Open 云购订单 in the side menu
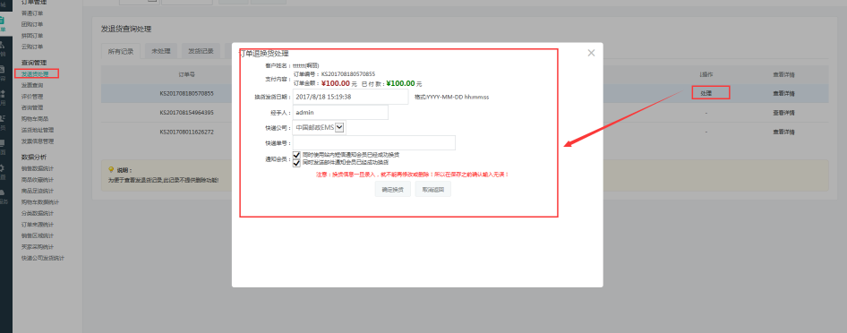 click(32, 47)
